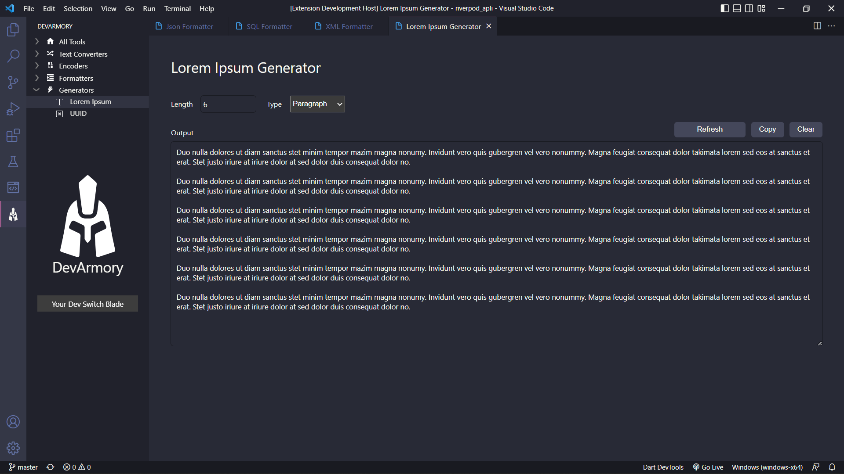Select the DevArmory helmet activity icon

13,214
